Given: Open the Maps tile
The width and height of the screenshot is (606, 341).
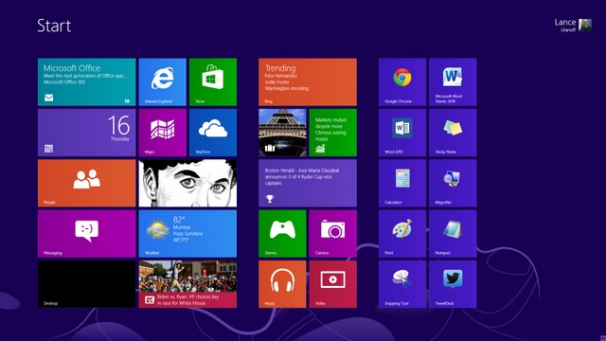Looking at the screenshot, I should point(162,133).
